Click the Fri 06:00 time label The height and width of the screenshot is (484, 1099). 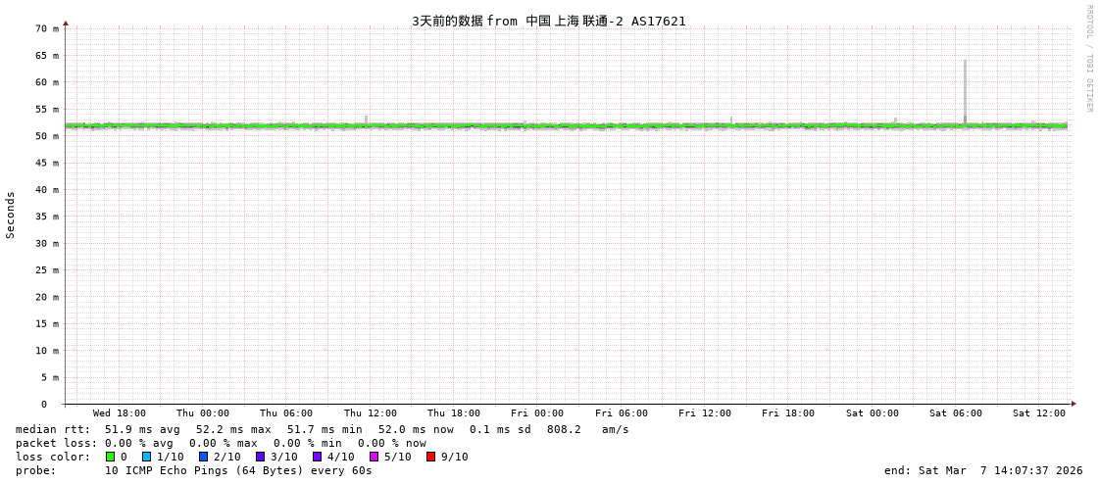(x=621, y=413)
